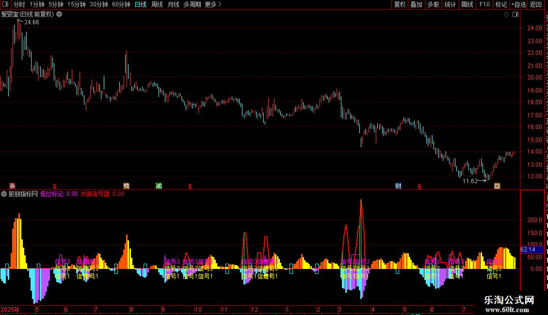This screenshot has width=548, height=315.
Task: Click the square marker below 11.62 low
Action: (x=497, y=186)
